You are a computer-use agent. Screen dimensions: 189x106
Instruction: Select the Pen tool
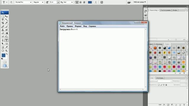[3, 40]
